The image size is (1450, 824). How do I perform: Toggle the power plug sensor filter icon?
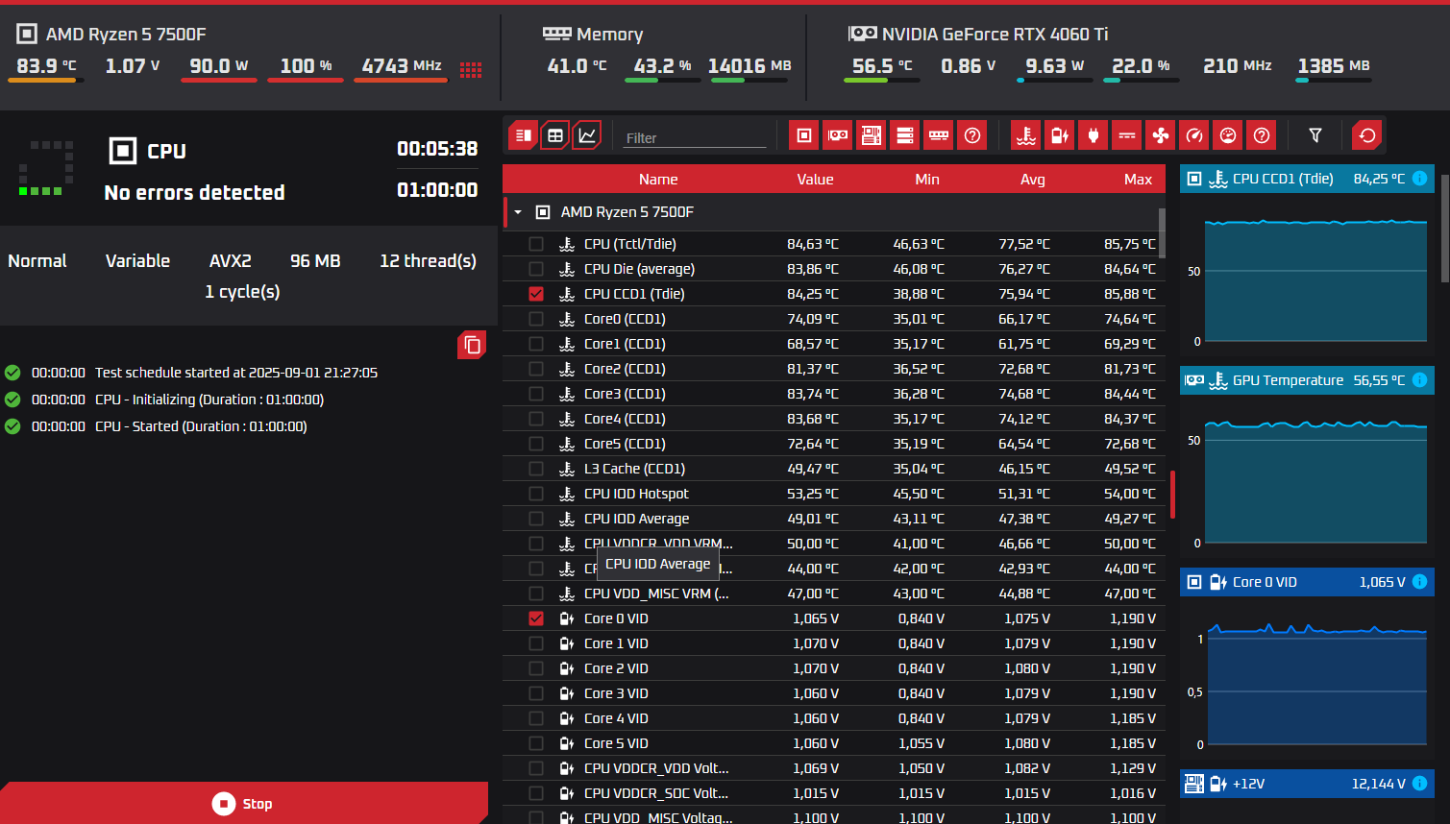(1094, 135)
